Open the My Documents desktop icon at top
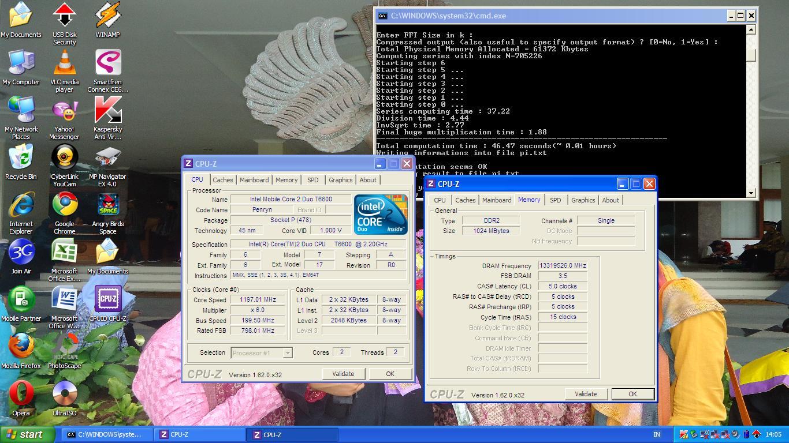 click(x=21, y=20)
